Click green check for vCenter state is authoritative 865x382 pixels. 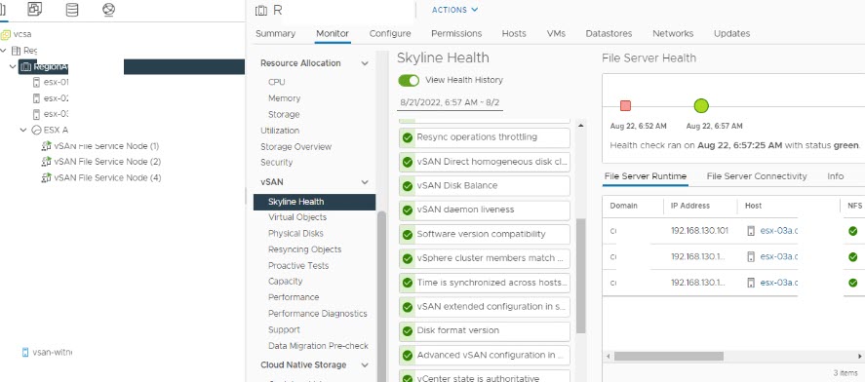(408, 379)
